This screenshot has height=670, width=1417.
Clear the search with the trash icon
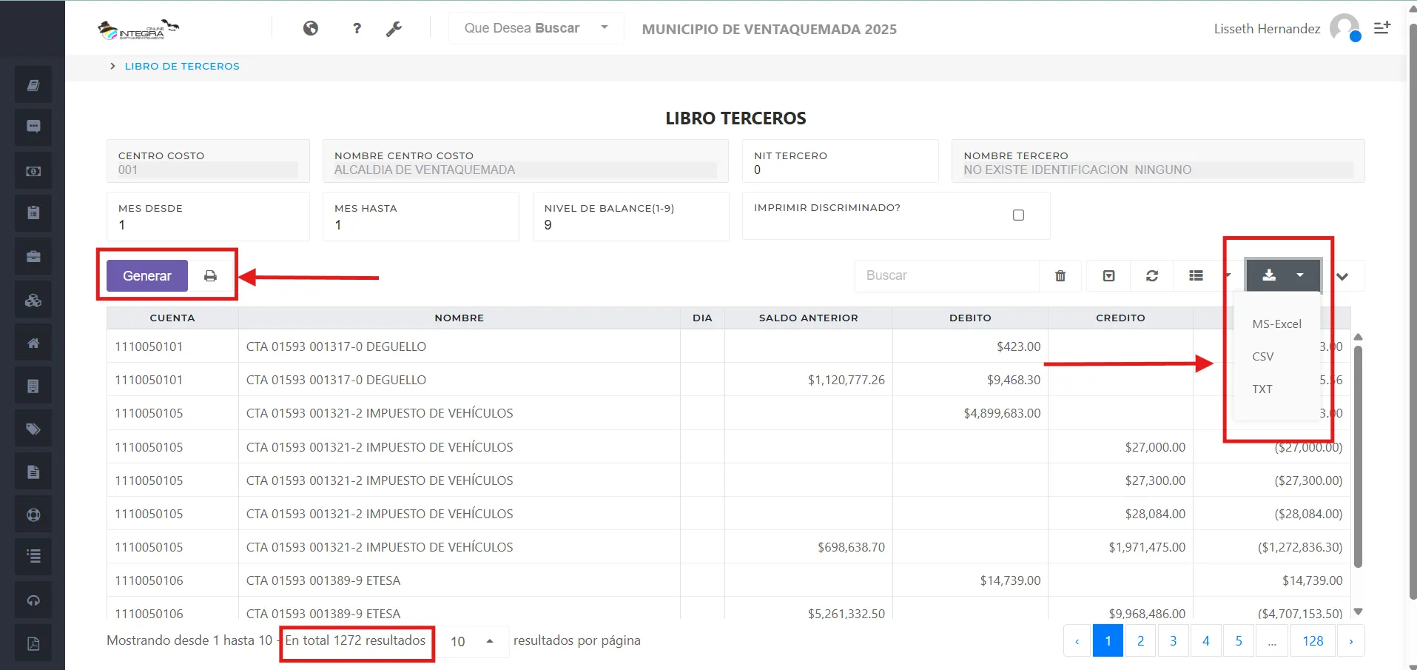(x=1059, y=275)
